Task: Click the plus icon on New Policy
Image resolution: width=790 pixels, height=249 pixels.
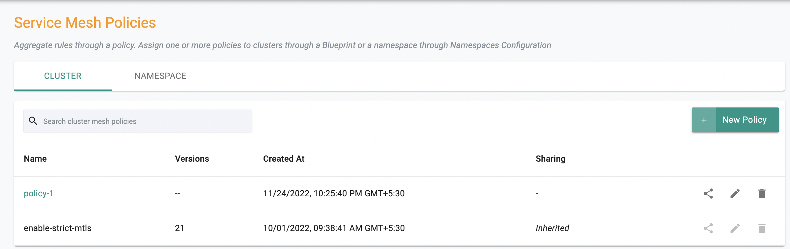Action: (704, 120)
